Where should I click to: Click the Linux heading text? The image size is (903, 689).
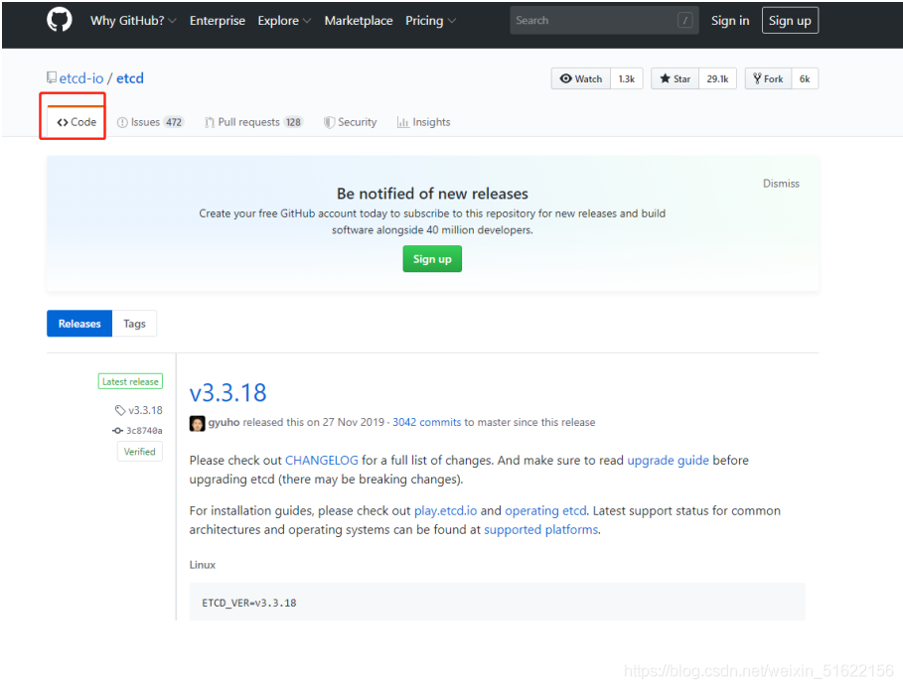coord(202,565)
